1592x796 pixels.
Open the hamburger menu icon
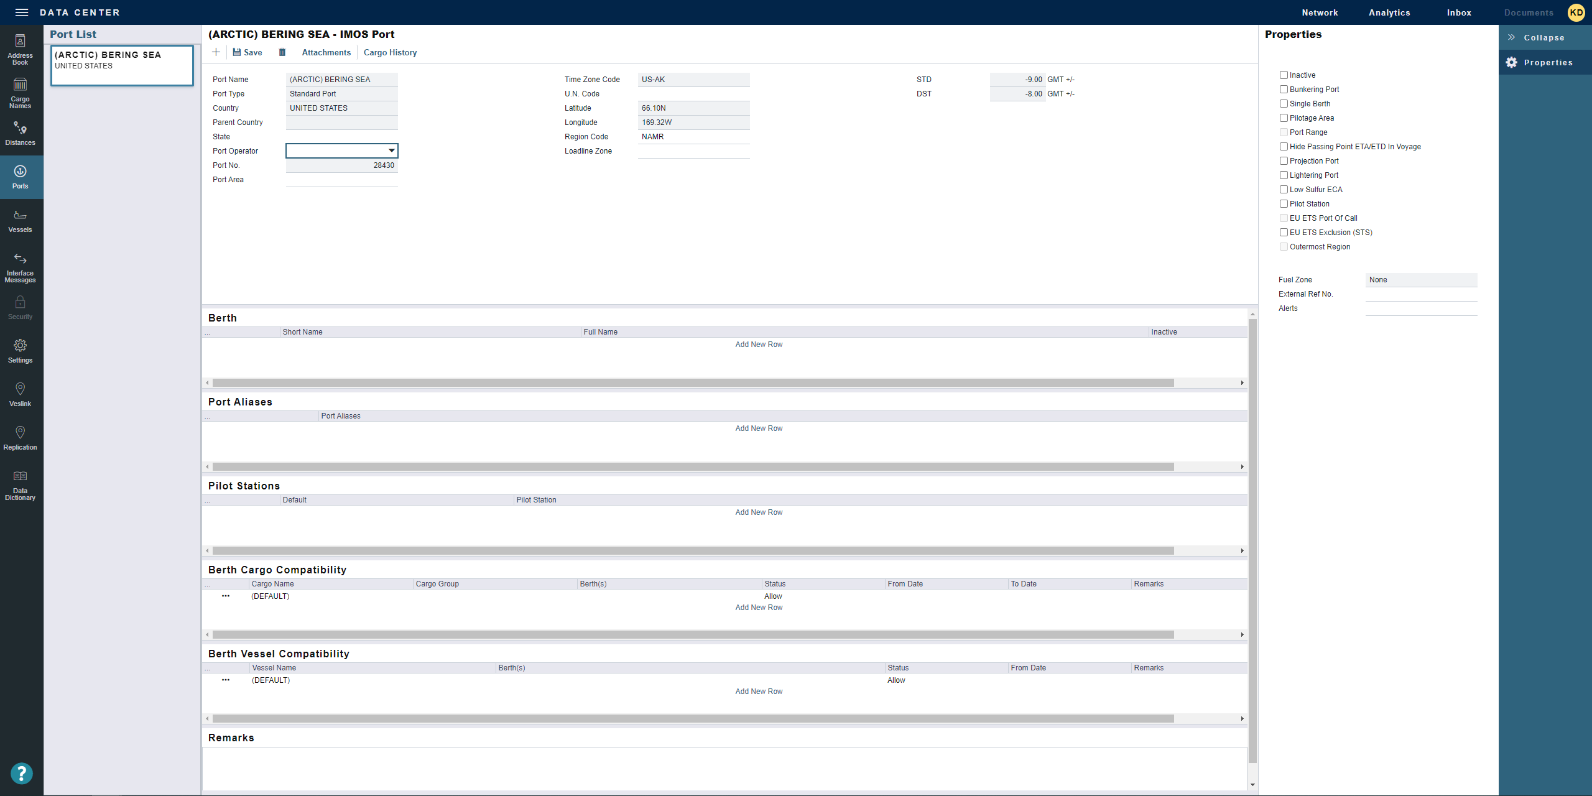point(22,12)
